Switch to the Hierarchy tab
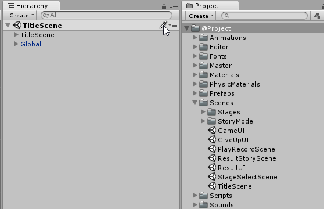Viewport: 324px width, 209px height. [x=31, y=6]
